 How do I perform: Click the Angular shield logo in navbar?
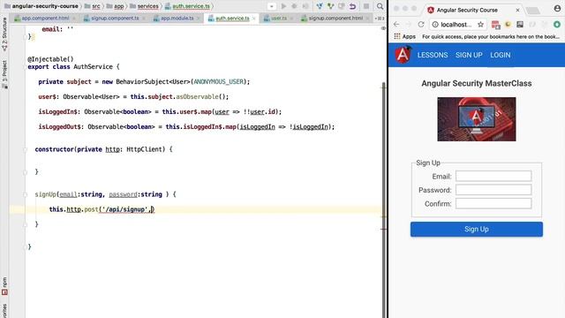click(x=403, y=55)
